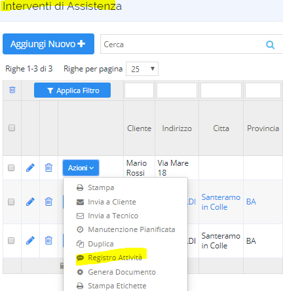Screen dimensions: 283x291
Task: Click the pencil icon in the last table row
Action: click(x=30, y=241)
